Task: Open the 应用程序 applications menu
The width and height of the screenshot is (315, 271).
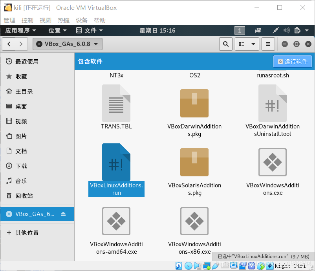Action: coord(20,31)
